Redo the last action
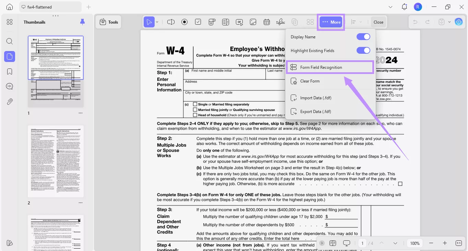468x251 pixels. (x=428, y=22)
